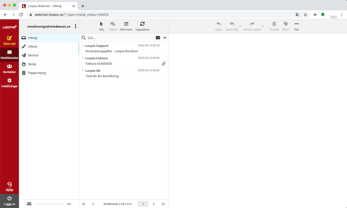Screen dimensions: 347x208
Task: Refresh mail with Uppdatera
Action: tap(142, 26)
